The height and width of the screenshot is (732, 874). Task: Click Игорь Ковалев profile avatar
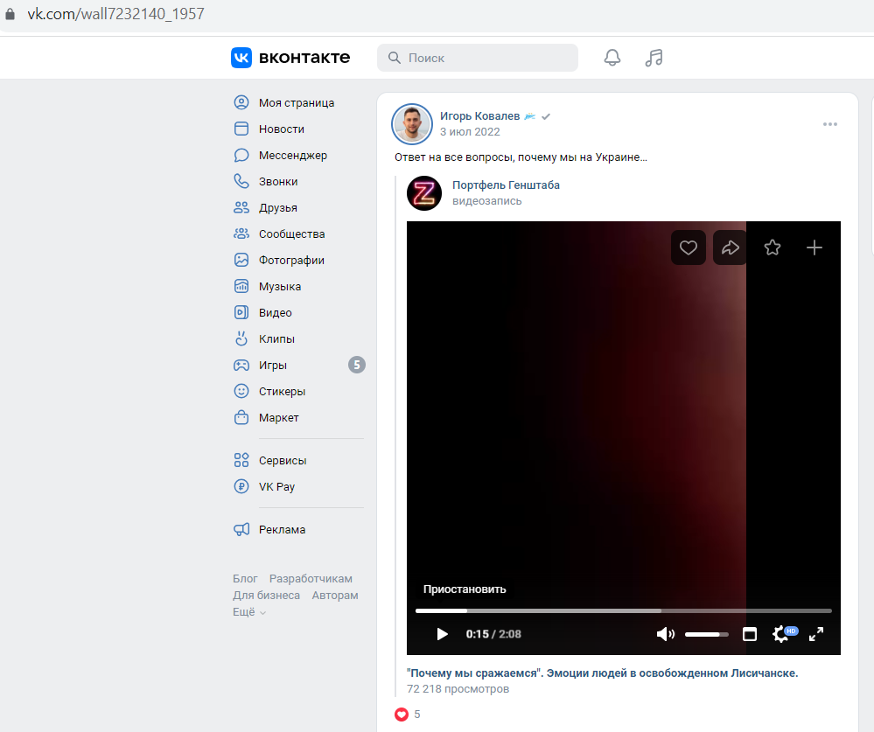click(412, 123)
